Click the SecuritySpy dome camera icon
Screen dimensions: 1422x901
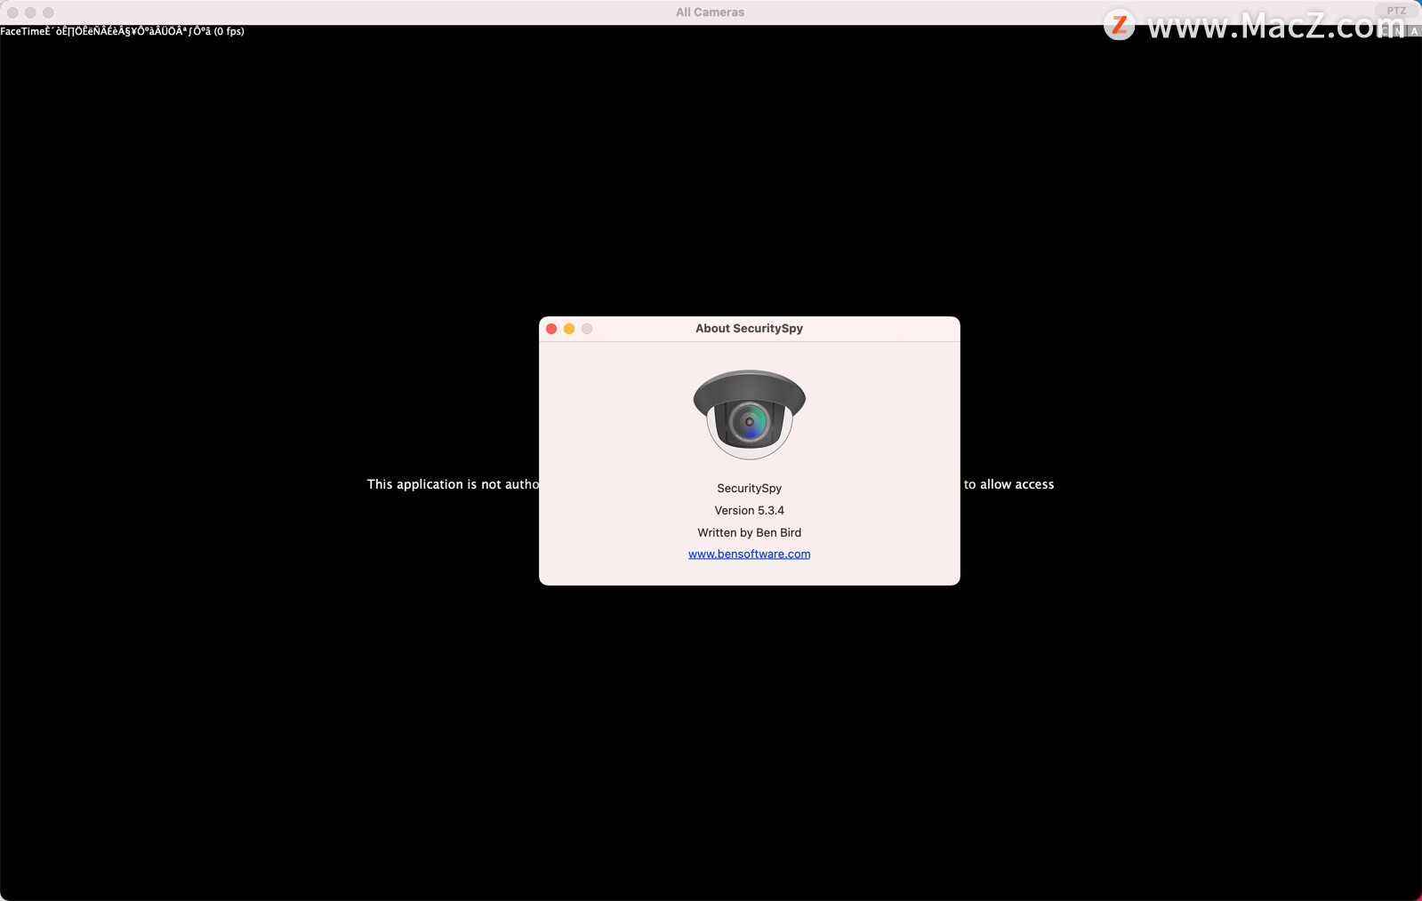pyautogui.click(x=749, y=414)
